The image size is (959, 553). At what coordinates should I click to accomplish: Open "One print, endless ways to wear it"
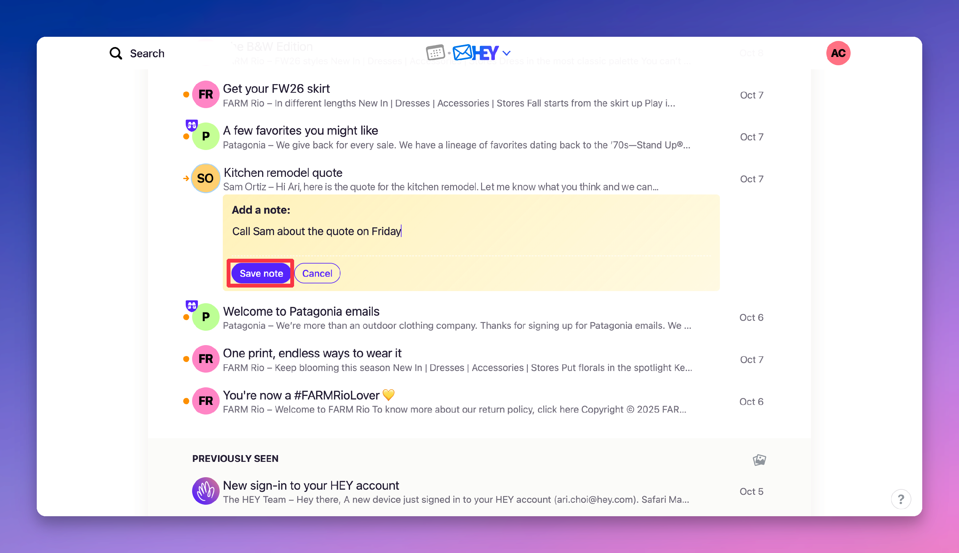[312, 353]
